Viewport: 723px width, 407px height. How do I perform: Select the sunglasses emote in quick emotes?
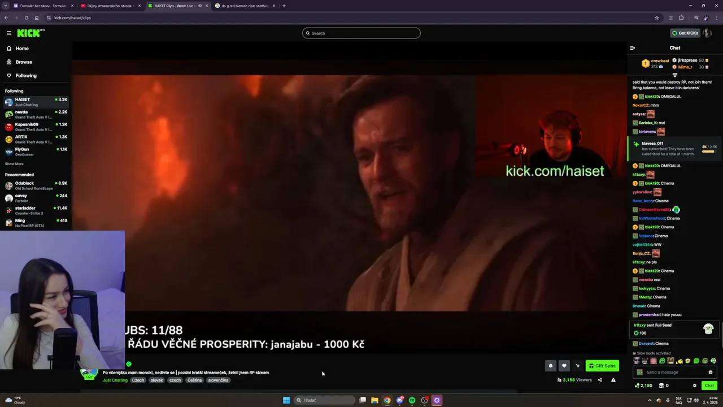637,361
